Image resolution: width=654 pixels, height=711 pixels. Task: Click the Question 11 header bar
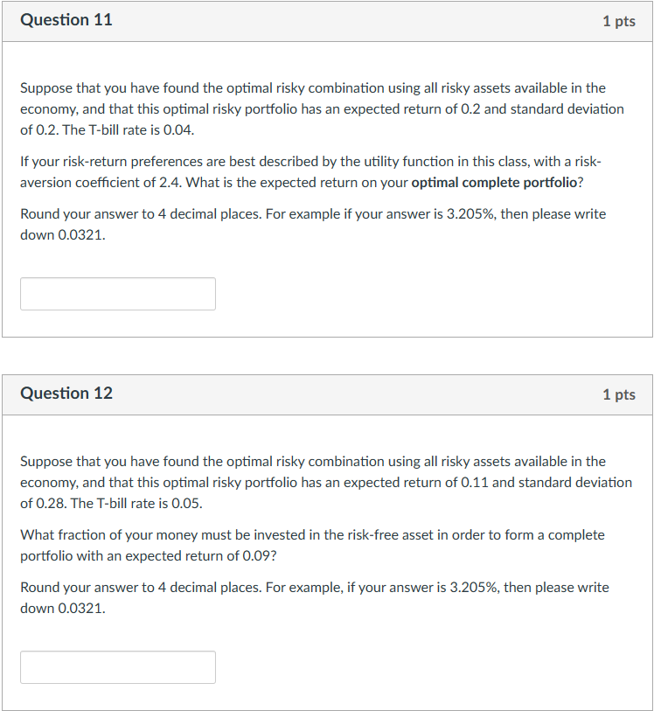click(x=327, y=20)
